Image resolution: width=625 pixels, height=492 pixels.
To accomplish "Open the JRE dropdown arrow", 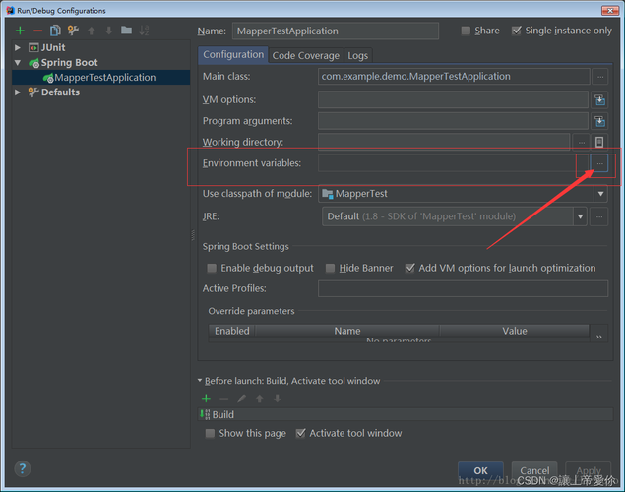I will pos(580,216).
